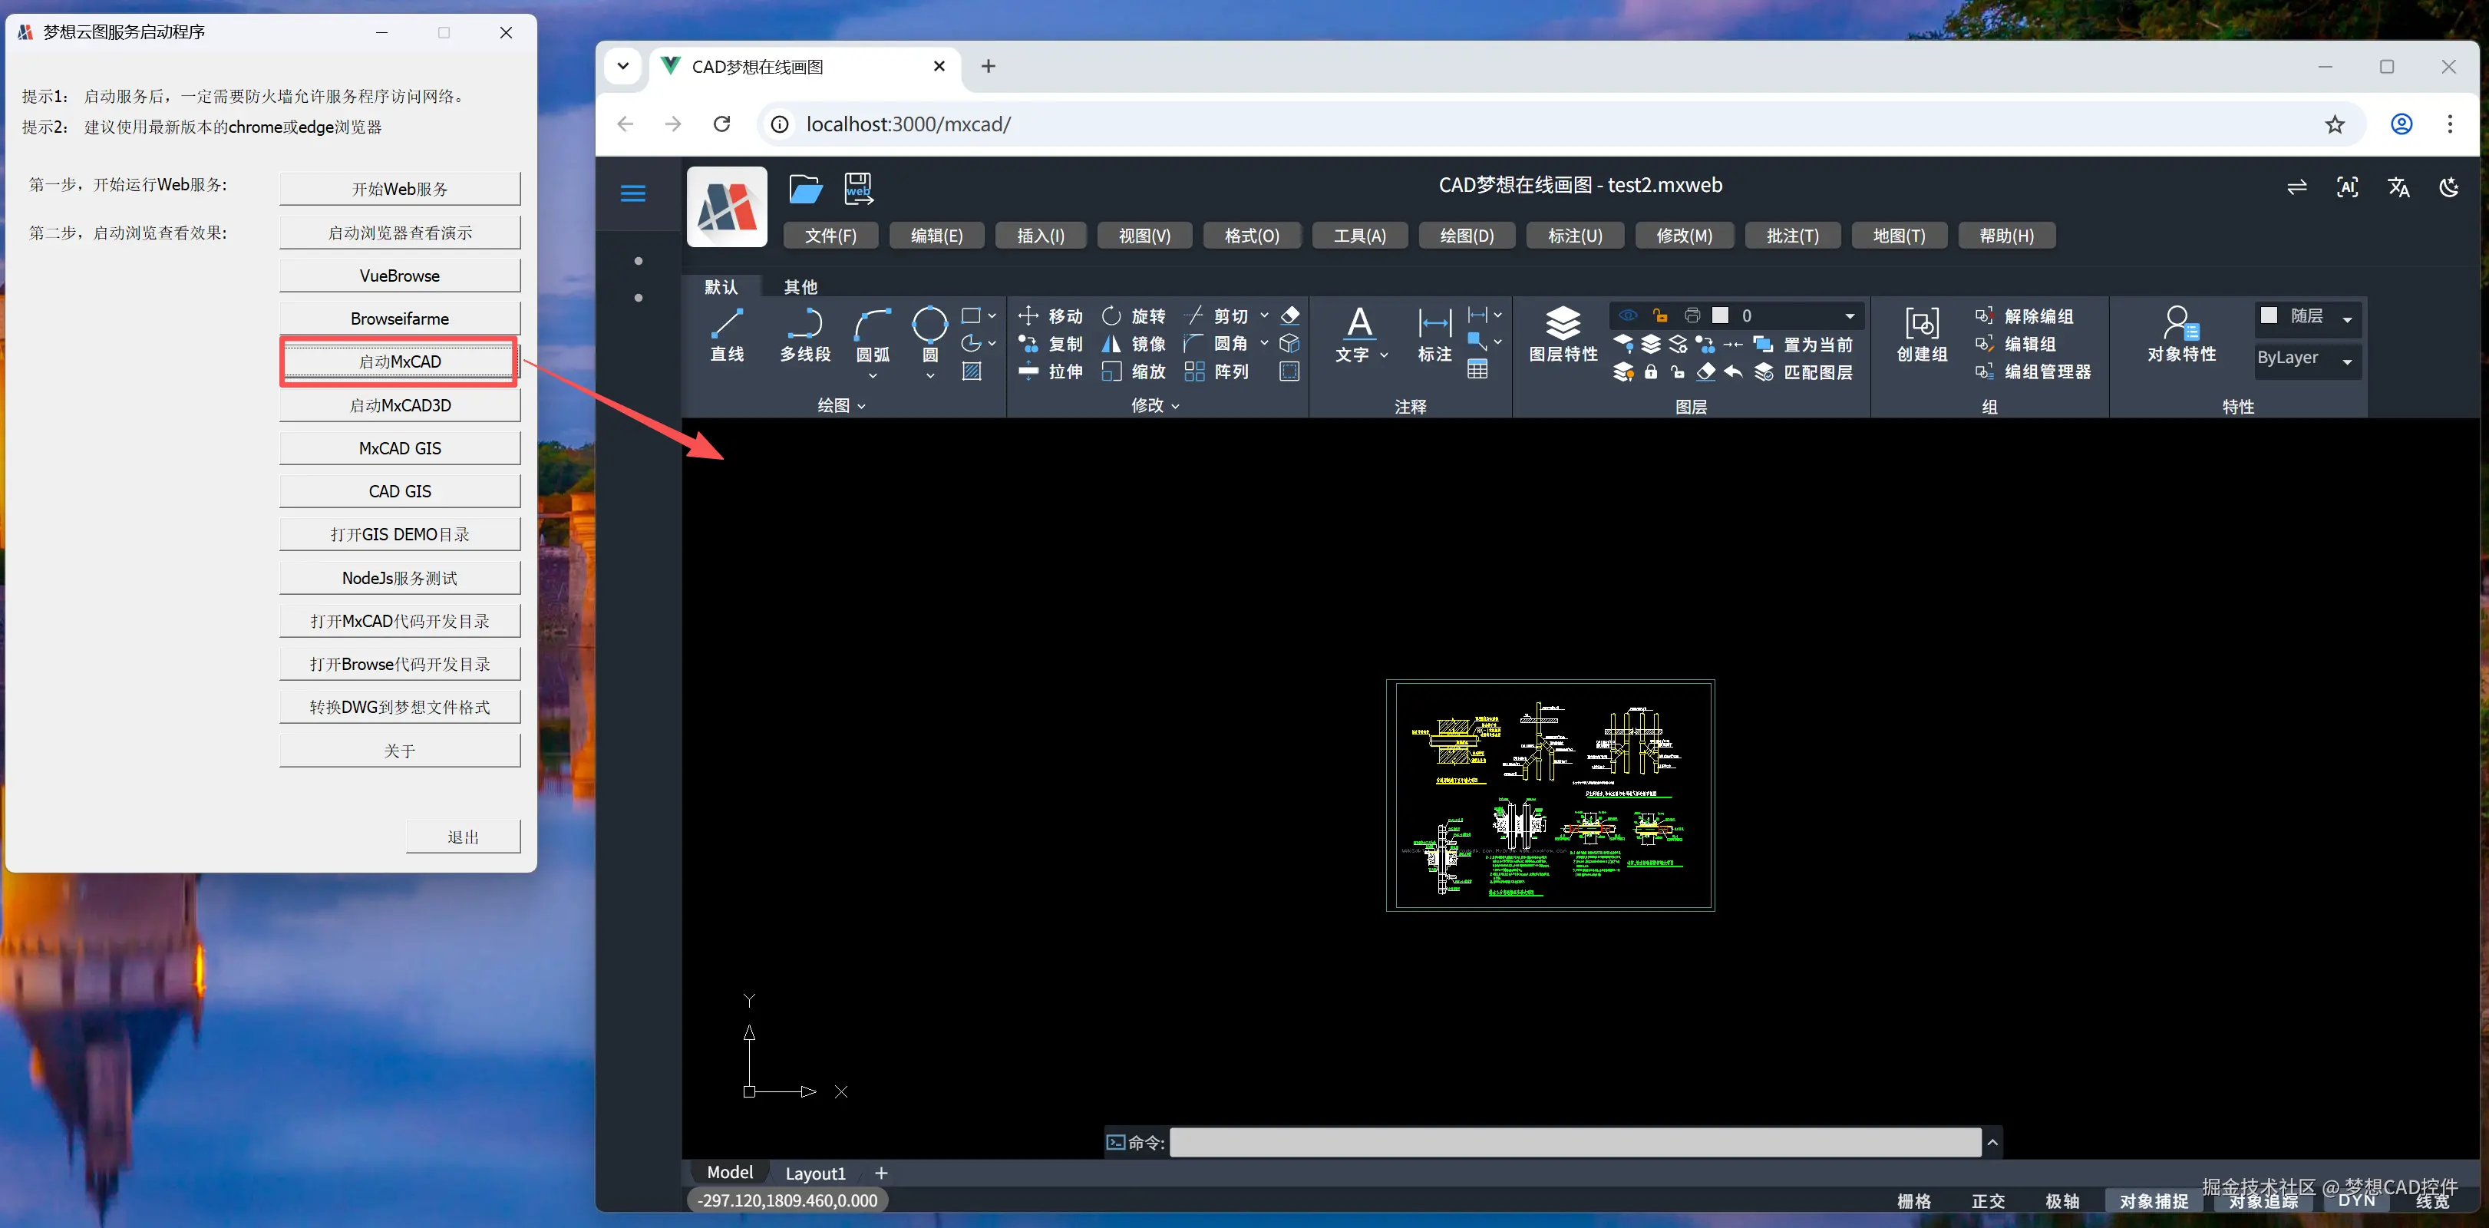The height and width of the screenshot is (1228, 2489).
Task: Expand the Draw (绘图) panel chevron
Action: [861, 407]
